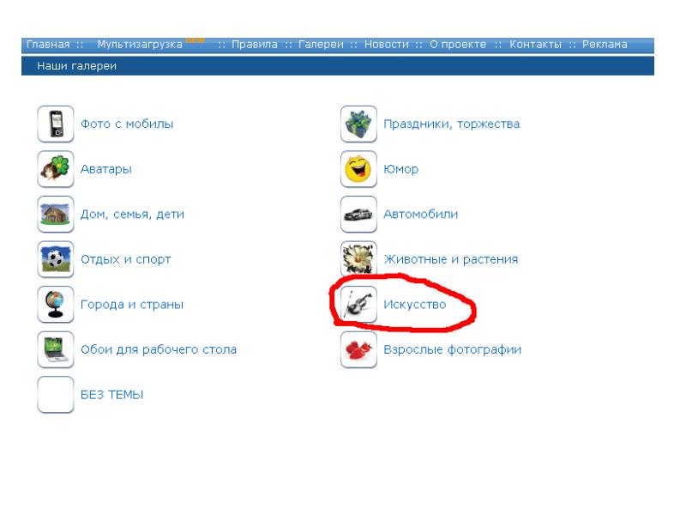
Task: Open Мультизагрузка in the navigation bar
Action: (x=139, y=45)
